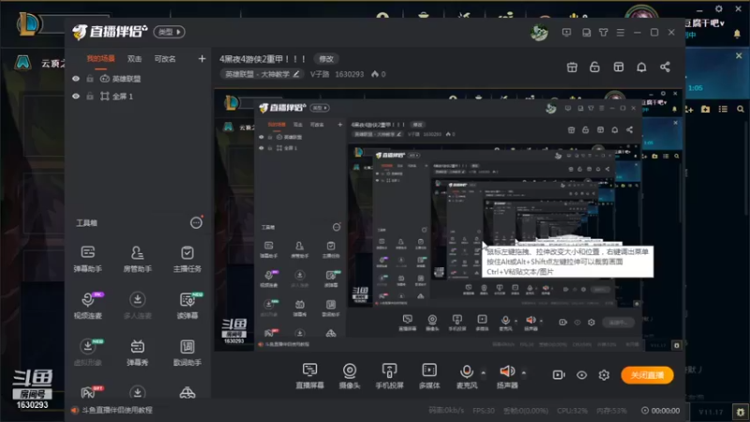The image size is (750, 422).
Task: Open the gift box icon in stream header
Action: click(572, 67)
